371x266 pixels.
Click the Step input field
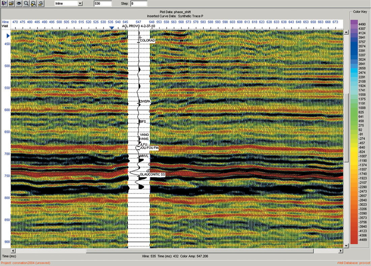coord(139,4)
